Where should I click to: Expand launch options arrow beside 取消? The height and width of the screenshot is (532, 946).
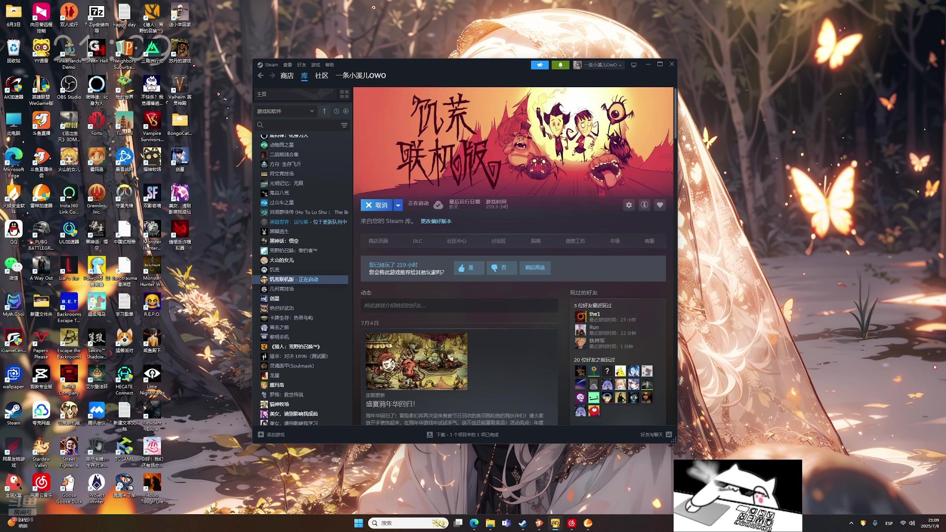[398, 205]
